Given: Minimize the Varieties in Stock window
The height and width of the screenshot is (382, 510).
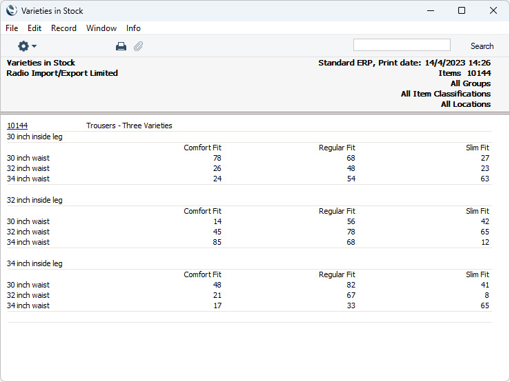Looking at the screenshot, I should 431,10.
